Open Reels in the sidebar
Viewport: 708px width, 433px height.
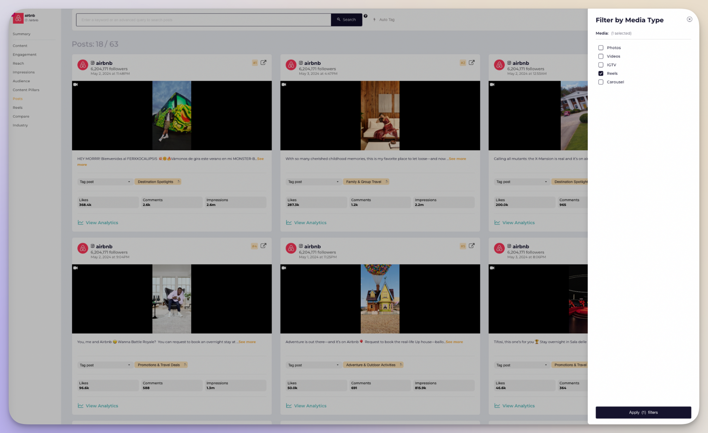coord(17,108)
